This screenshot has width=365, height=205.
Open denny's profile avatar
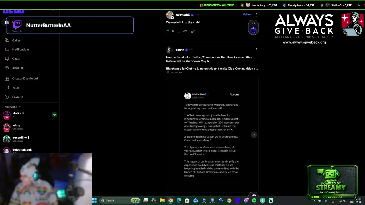(x=170, y=50)
